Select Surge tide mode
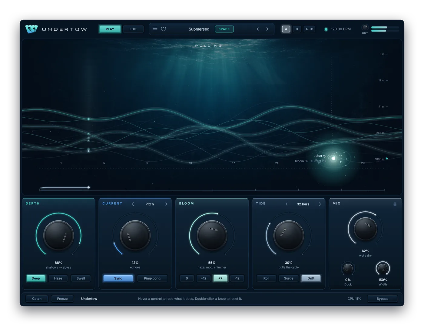This screenshot has height=326, width=424. pyautogui.click(x=289, y=278)
